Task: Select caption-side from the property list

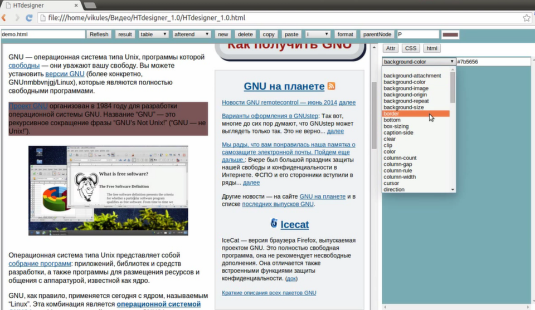Action: click(398, 132)
